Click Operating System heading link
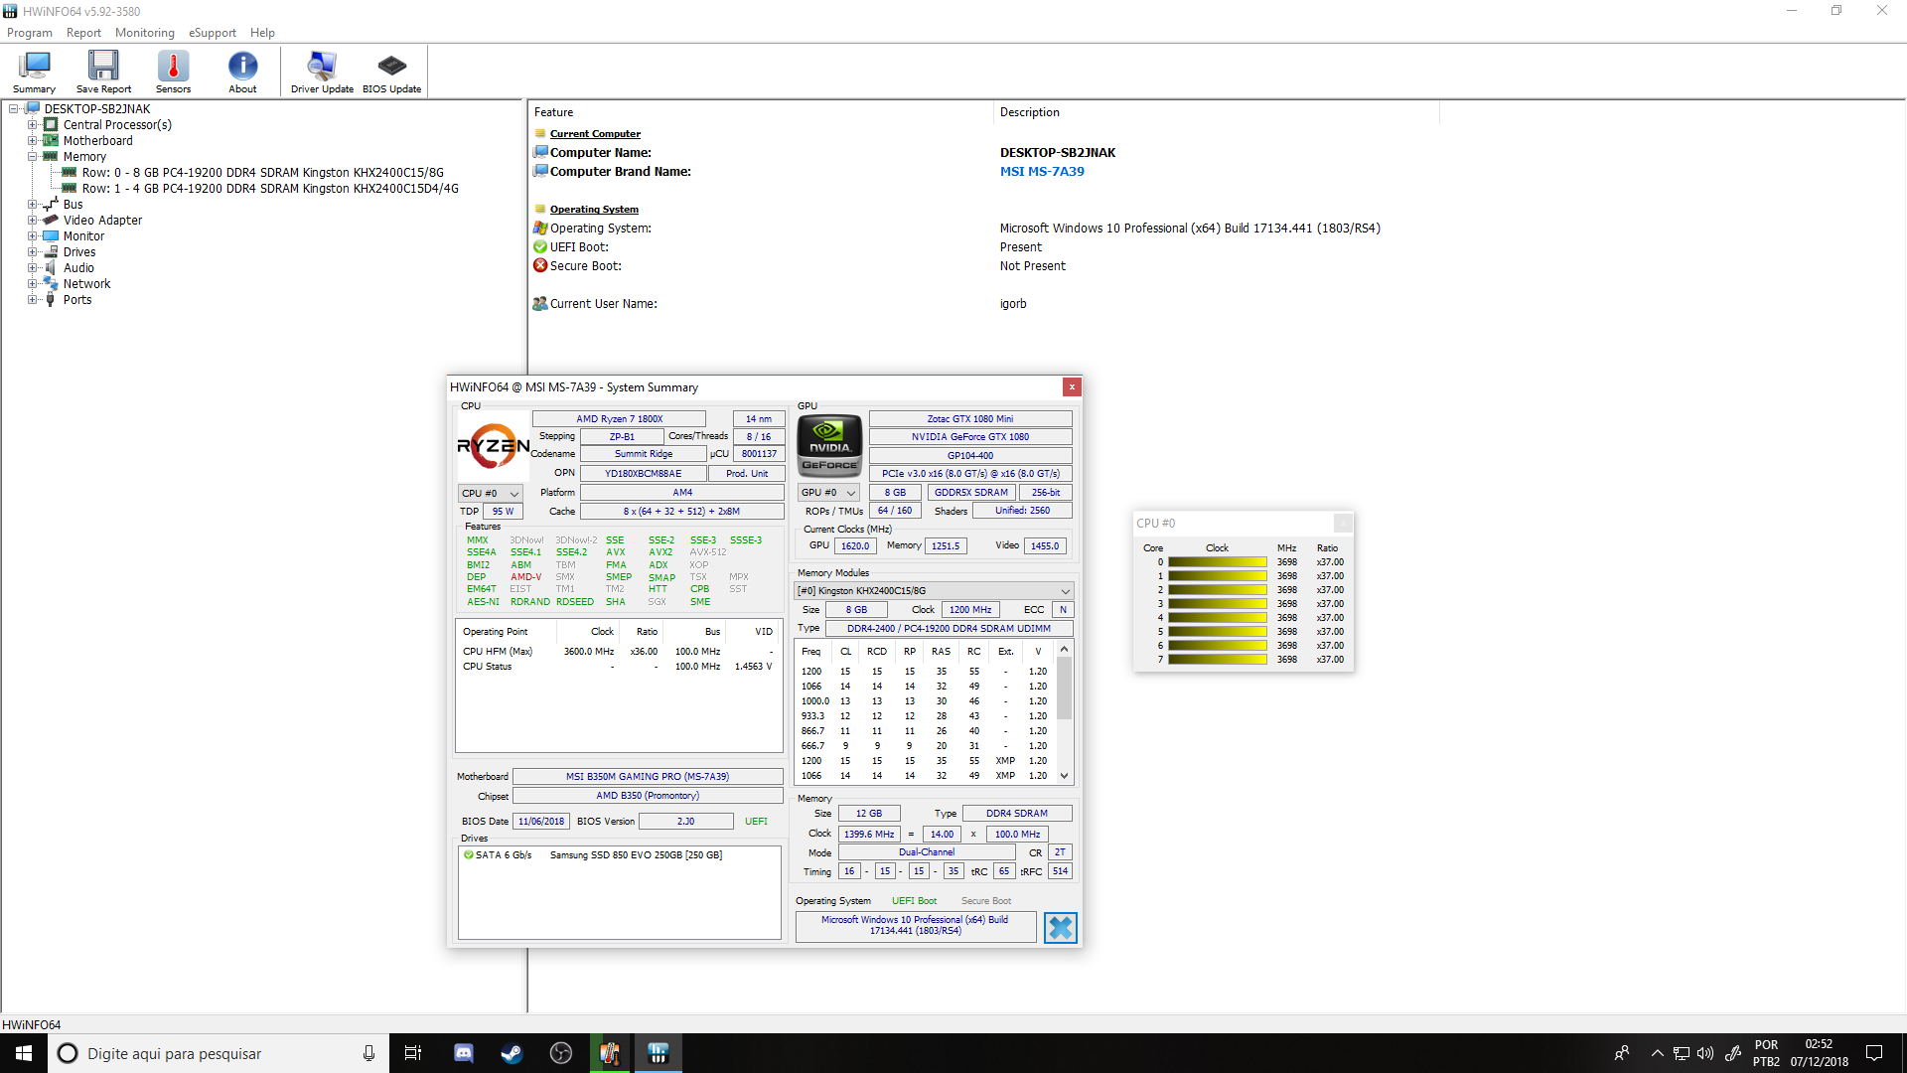 click(x=594, y=210)
